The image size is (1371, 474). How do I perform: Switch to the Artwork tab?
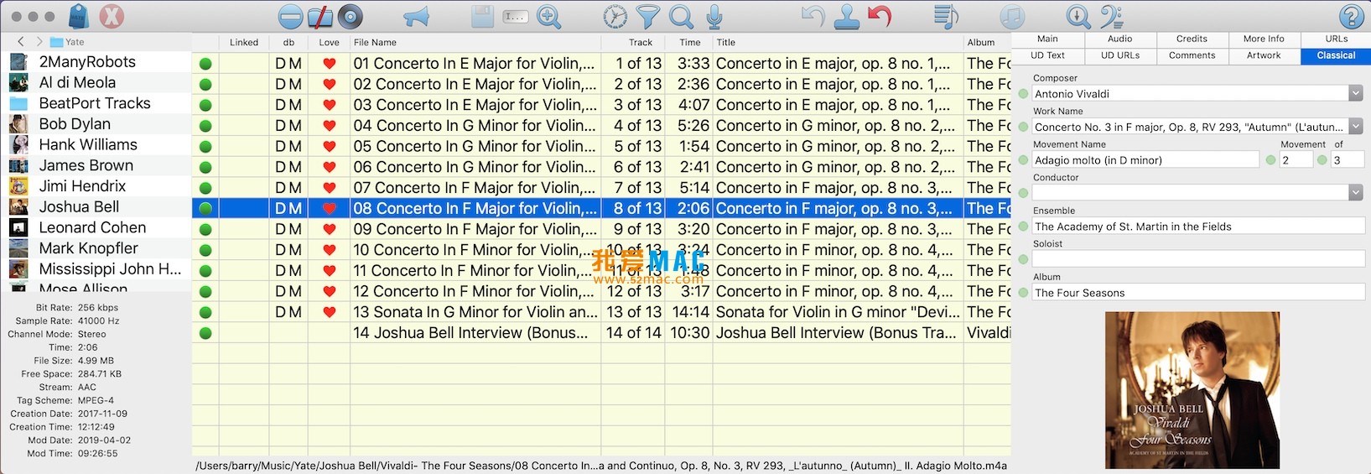1264,55
